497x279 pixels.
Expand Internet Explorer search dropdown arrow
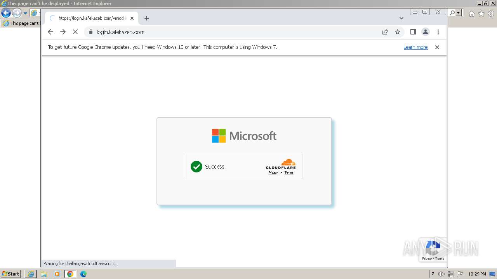pos(459,13)
